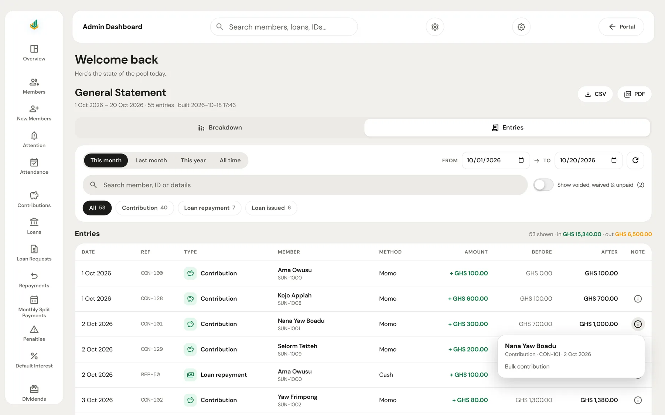Toggle show voided, waived & unpaid entries
Screen dimensions: 665x415
[x=543, y=185]
